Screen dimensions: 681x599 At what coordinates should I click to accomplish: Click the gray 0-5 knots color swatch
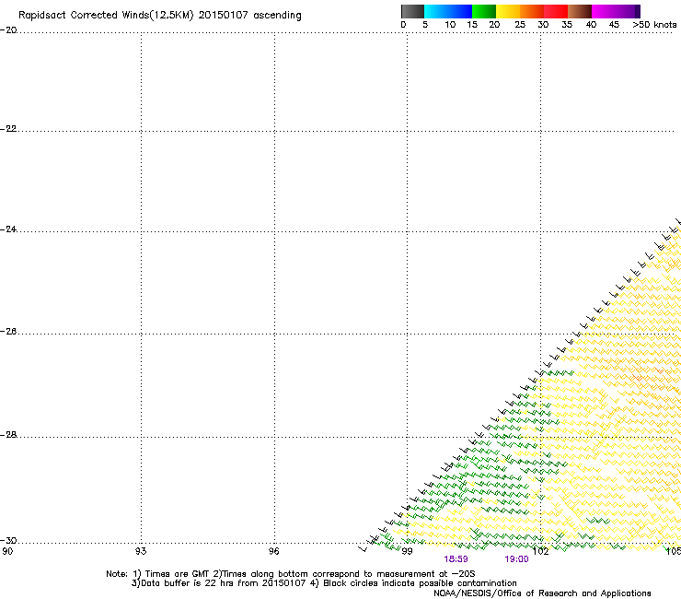click(x=412, y=11)
